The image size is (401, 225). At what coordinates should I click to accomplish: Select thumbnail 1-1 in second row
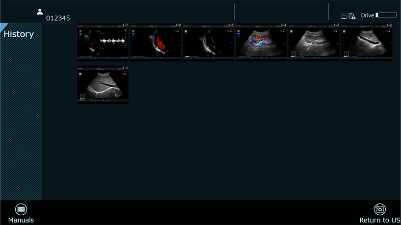coord(103,85)
